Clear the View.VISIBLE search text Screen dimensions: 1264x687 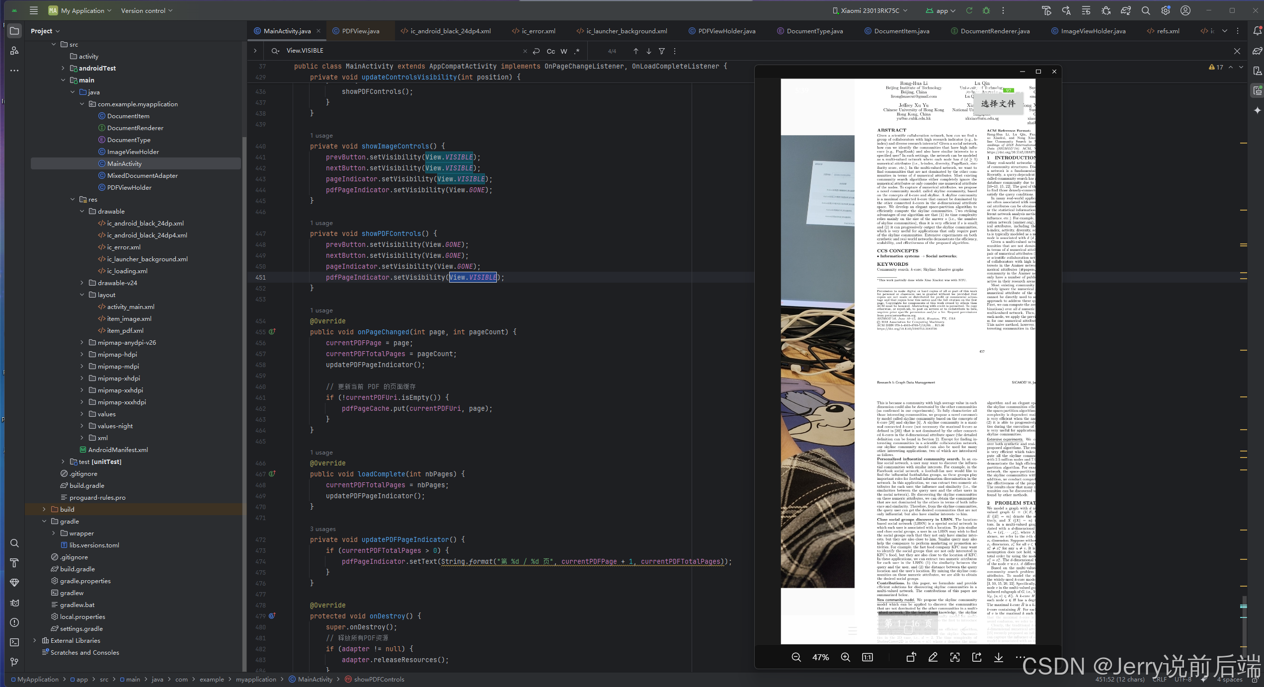click(525, 51)
